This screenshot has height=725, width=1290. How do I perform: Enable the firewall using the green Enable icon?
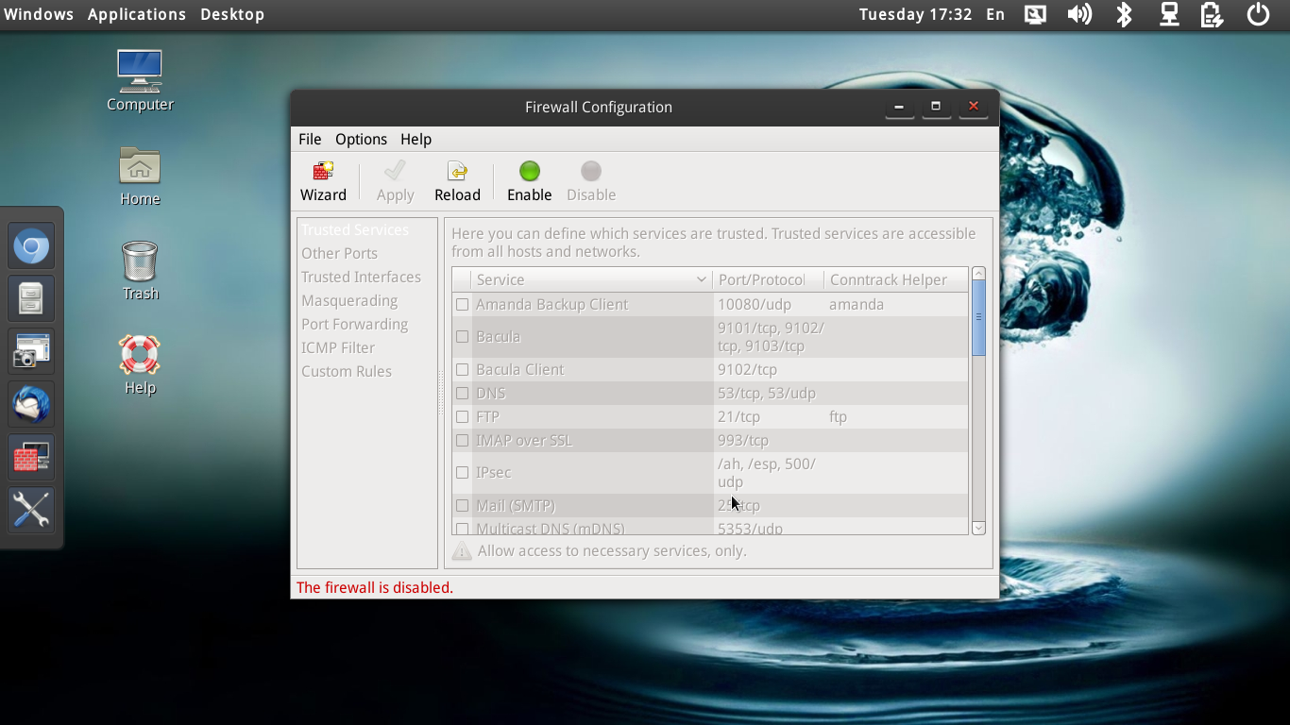coord(528,179)
